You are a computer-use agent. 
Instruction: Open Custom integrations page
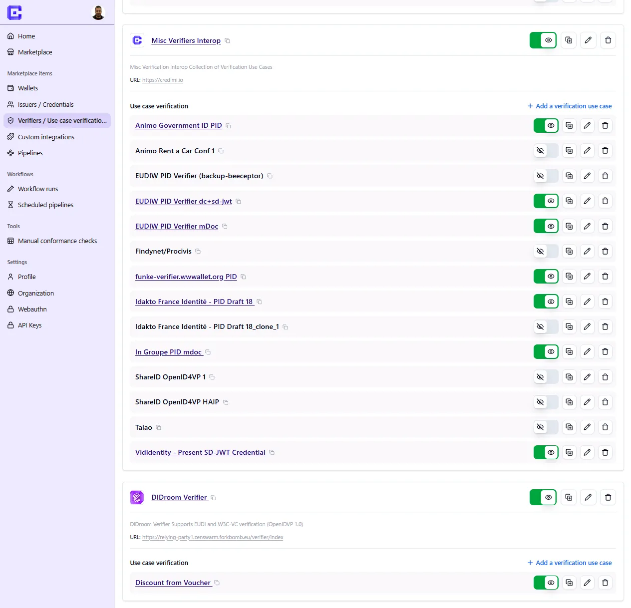46,137
